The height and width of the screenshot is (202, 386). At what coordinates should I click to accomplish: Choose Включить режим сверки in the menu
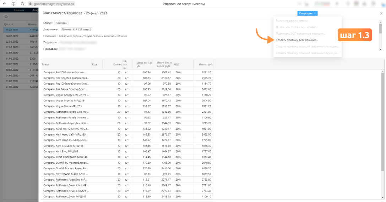click(x=292, y=21)
